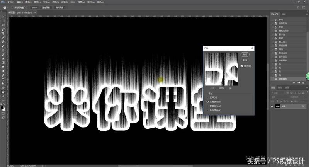Change screen mode at toolbar bottom

click(x=3, y=118)
